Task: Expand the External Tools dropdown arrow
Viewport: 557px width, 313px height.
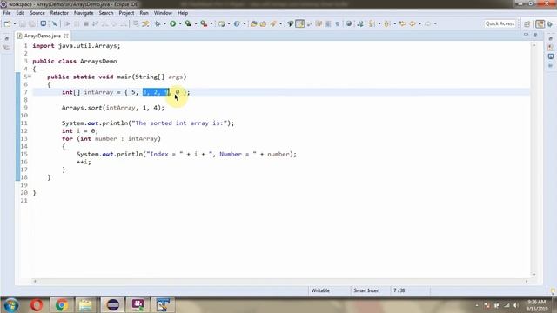Action: click(x=211, y=23)
